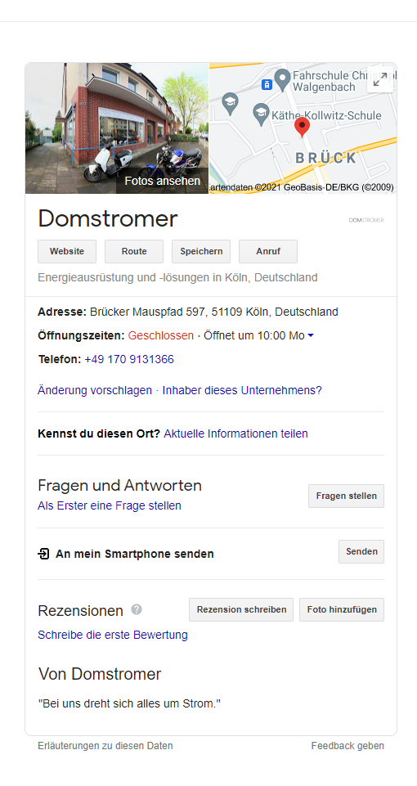Click Rezension schreiben button

click(241, 610)
